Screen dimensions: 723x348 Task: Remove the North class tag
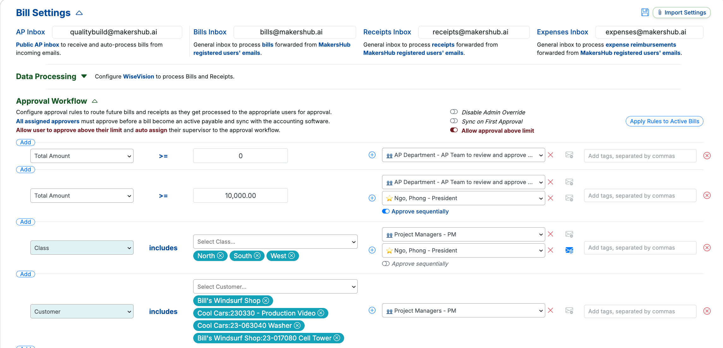(221, 256)
